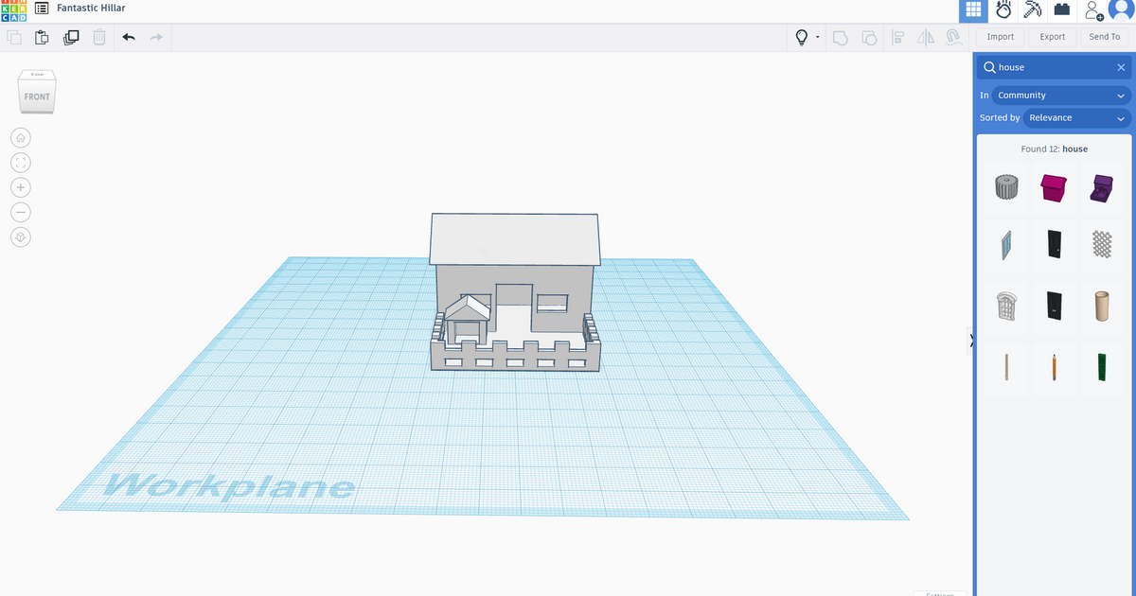This screenshot has width=1136, height=596.
Task: Open the Sorted by Relevance dropdown
Action: pyautogui.click(x=1077, y=118)
